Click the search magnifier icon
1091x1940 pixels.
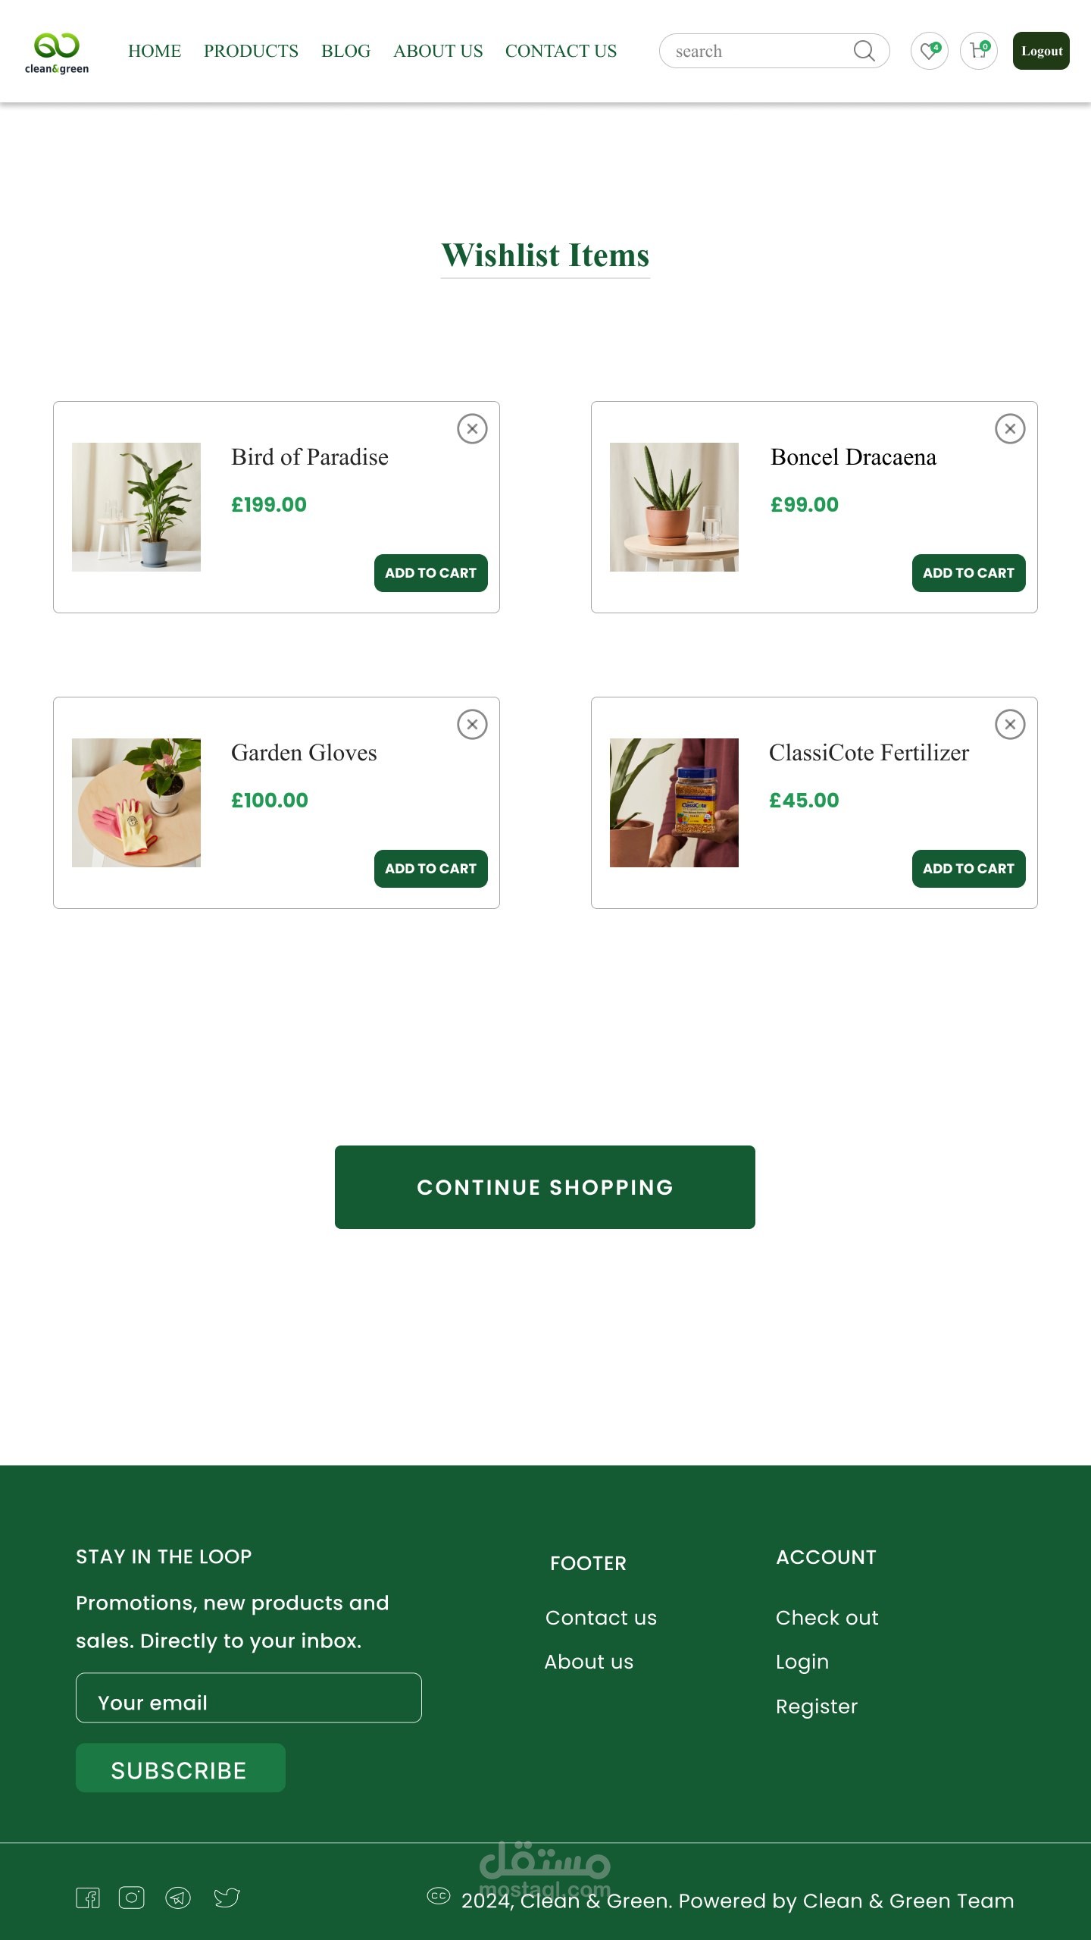coord(864,51)
